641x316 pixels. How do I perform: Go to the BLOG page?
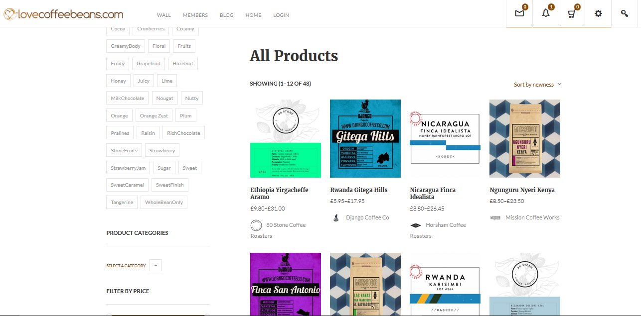[227, 15]
